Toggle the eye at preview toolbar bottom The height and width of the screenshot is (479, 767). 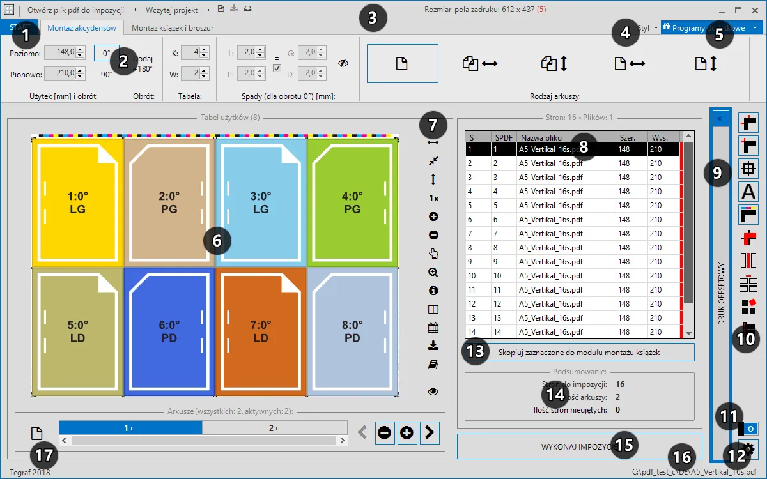433,392
